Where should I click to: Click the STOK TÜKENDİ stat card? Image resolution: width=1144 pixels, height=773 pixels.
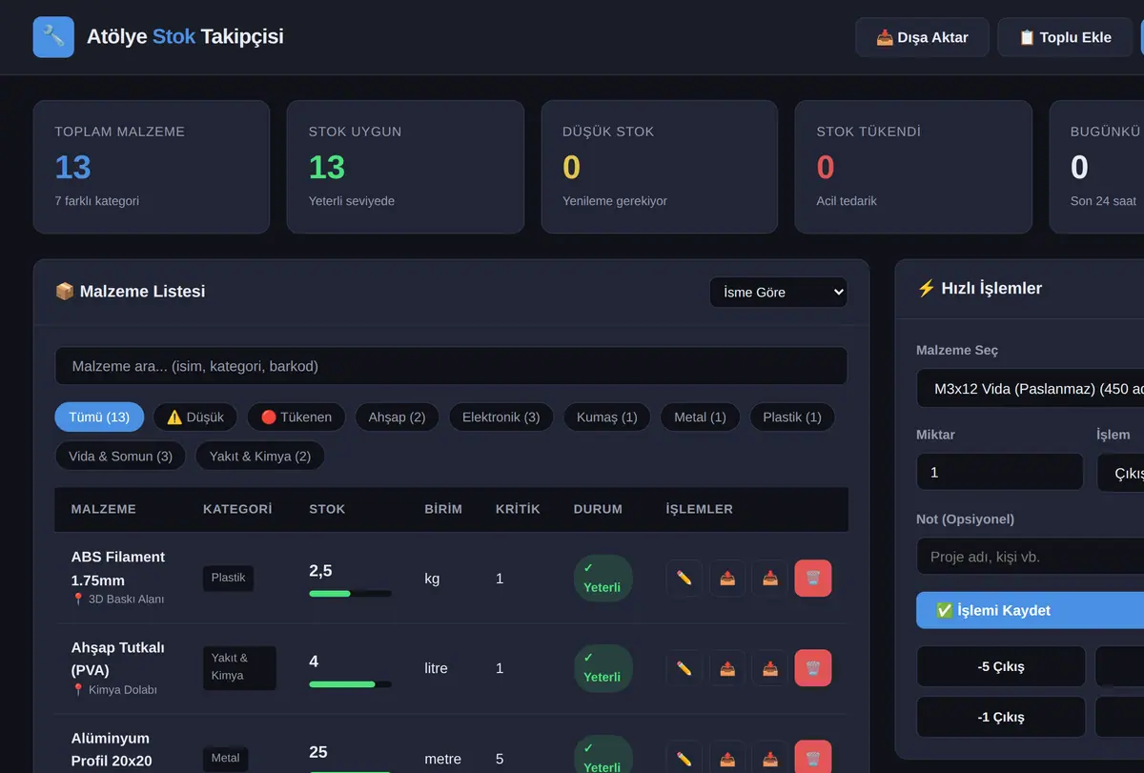(x=913, y=167)
